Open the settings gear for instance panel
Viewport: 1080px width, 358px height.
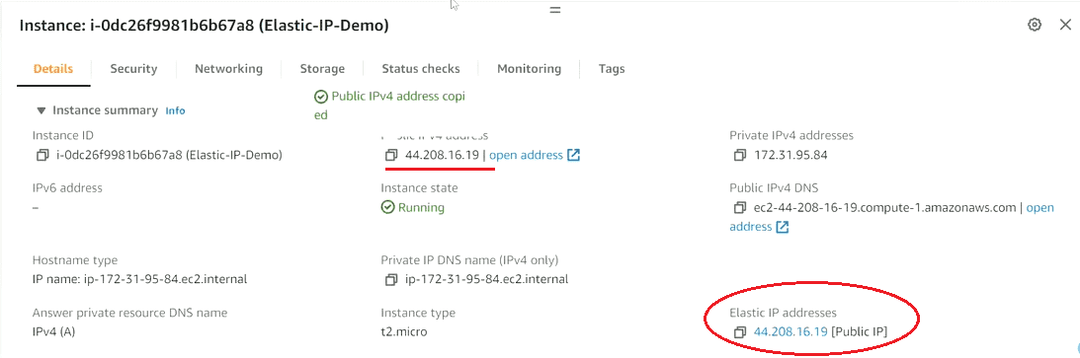coord(1034,25)
